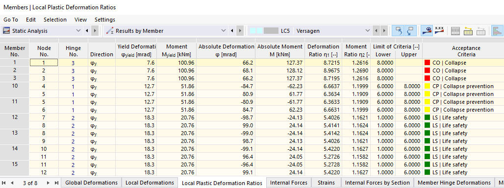504x188 pixels.
Task: Select the Hinge No. column header
Action: coord(73,51)
